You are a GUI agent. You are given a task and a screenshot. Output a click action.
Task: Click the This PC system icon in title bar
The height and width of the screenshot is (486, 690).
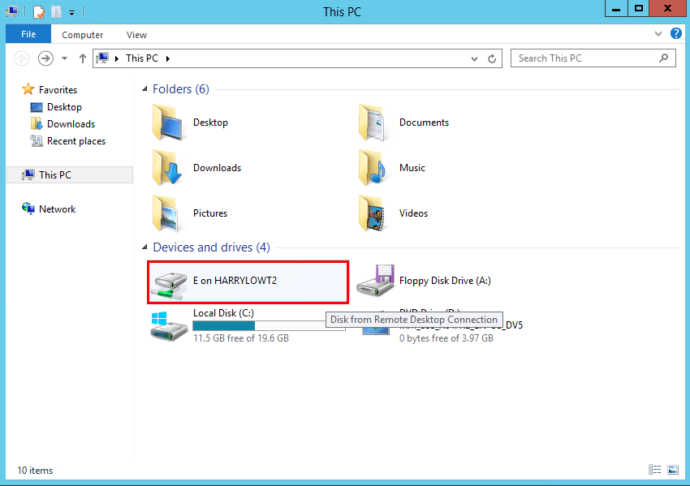[12, 11]
